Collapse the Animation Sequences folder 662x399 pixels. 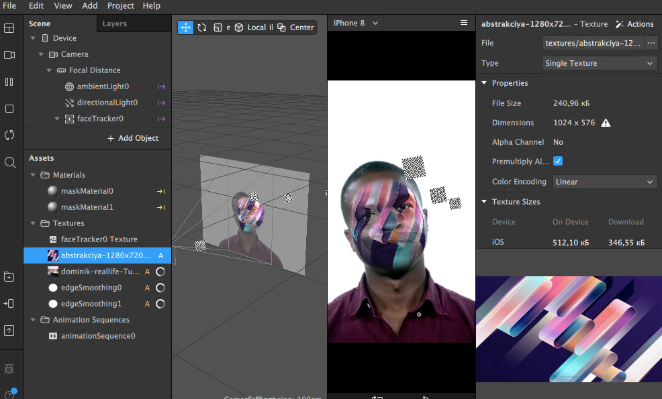33,320
